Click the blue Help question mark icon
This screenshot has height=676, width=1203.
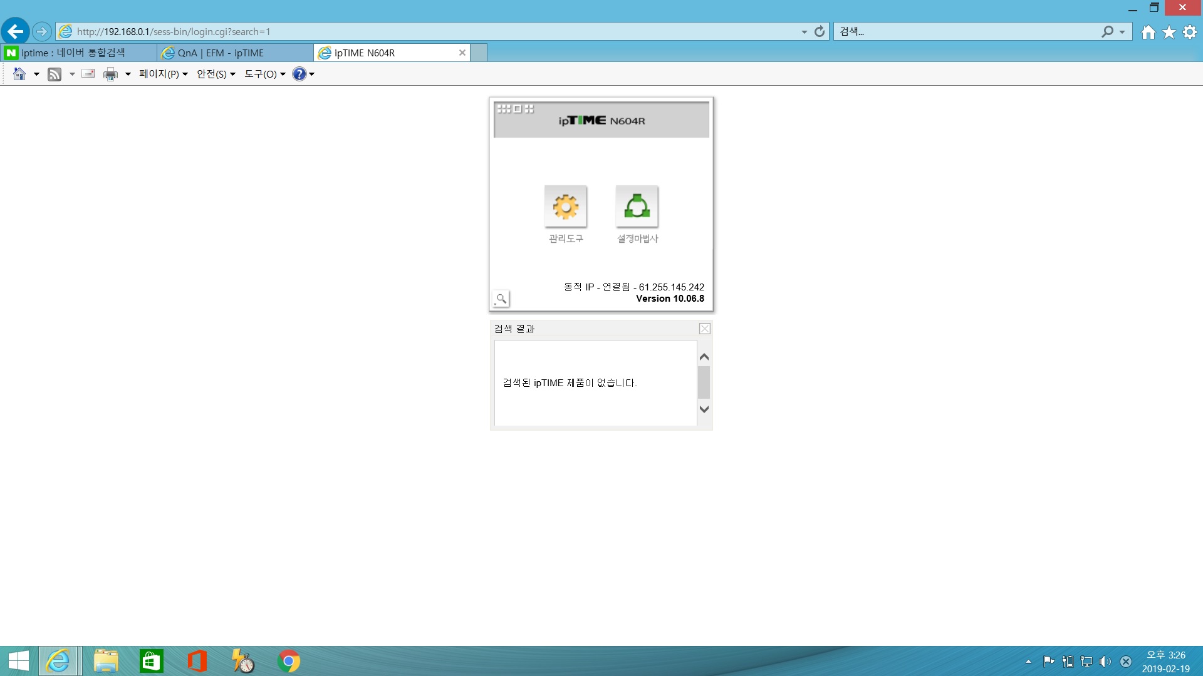[299, 74]
